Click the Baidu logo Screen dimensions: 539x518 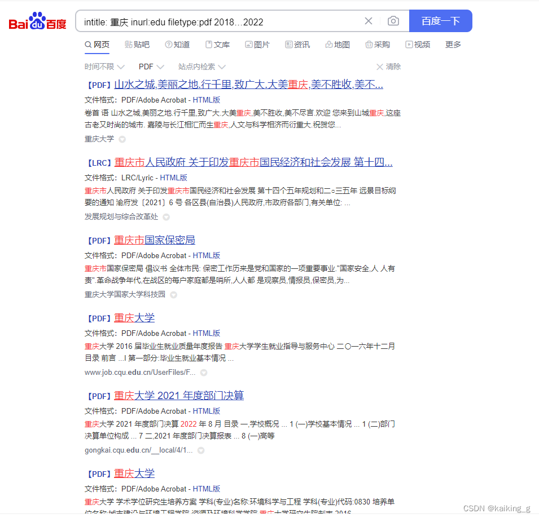coord(37,21)
